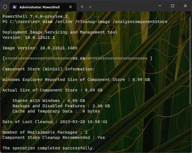Click the operation completed successfully message

[48, 148]
